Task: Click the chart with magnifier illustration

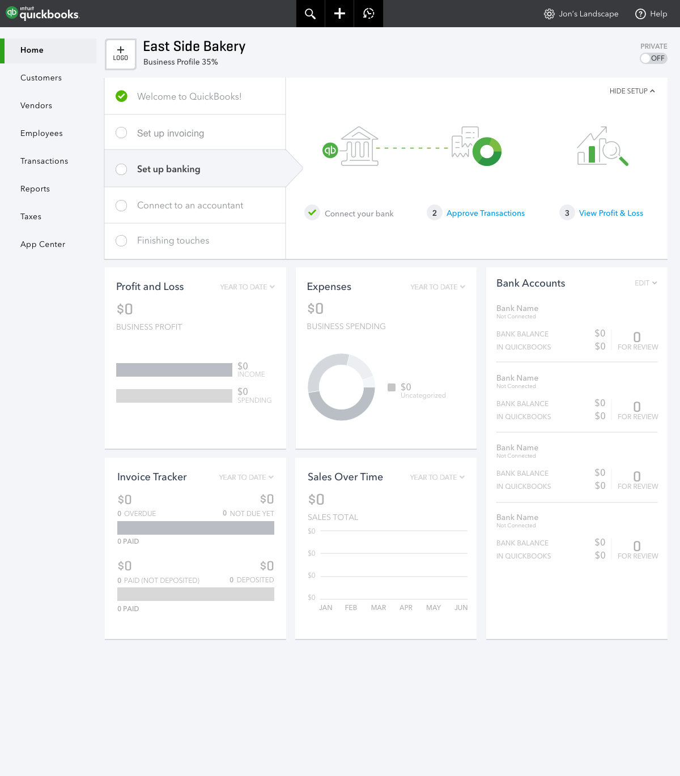Action: click(x=602, y=146)
